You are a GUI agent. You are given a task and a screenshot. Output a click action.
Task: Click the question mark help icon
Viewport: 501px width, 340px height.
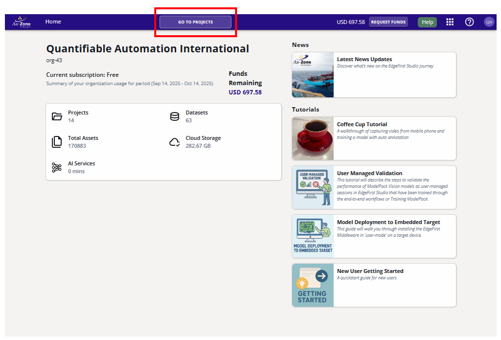tap(469, 22)
